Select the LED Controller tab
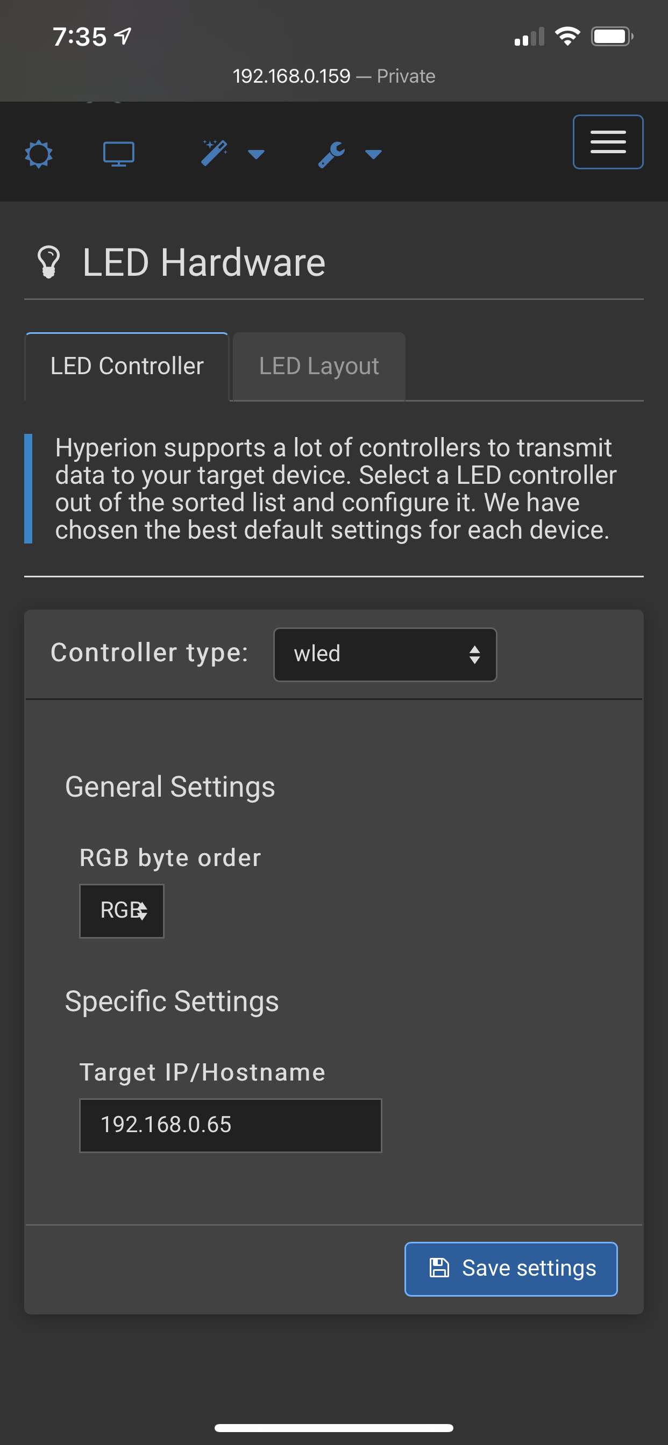The image size is (668, 1445). [x=127, y=365]
